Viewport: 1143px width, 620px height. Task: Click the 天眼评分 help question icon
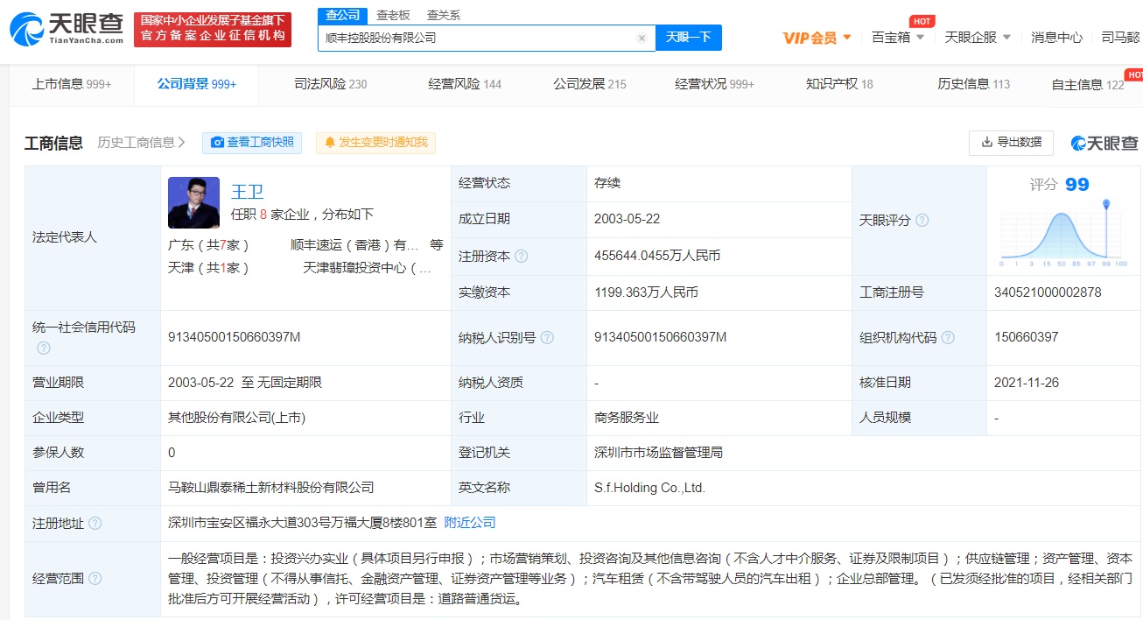(922, 221)
